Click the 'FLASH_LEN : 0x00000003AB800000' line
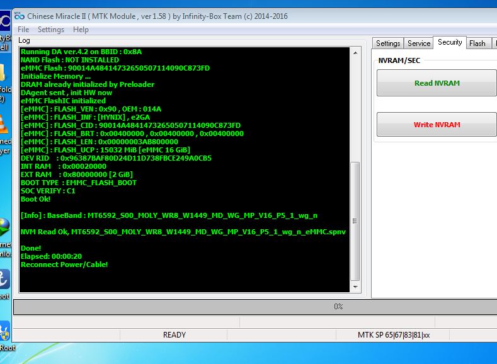The image size is (497, 364). [99, 142]
